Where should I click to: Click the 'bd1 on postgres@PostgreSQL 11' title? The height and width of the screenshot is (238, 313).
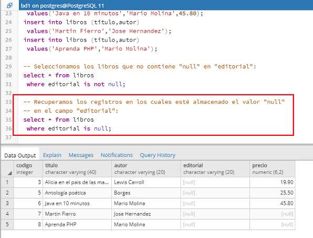pos(62,6)
